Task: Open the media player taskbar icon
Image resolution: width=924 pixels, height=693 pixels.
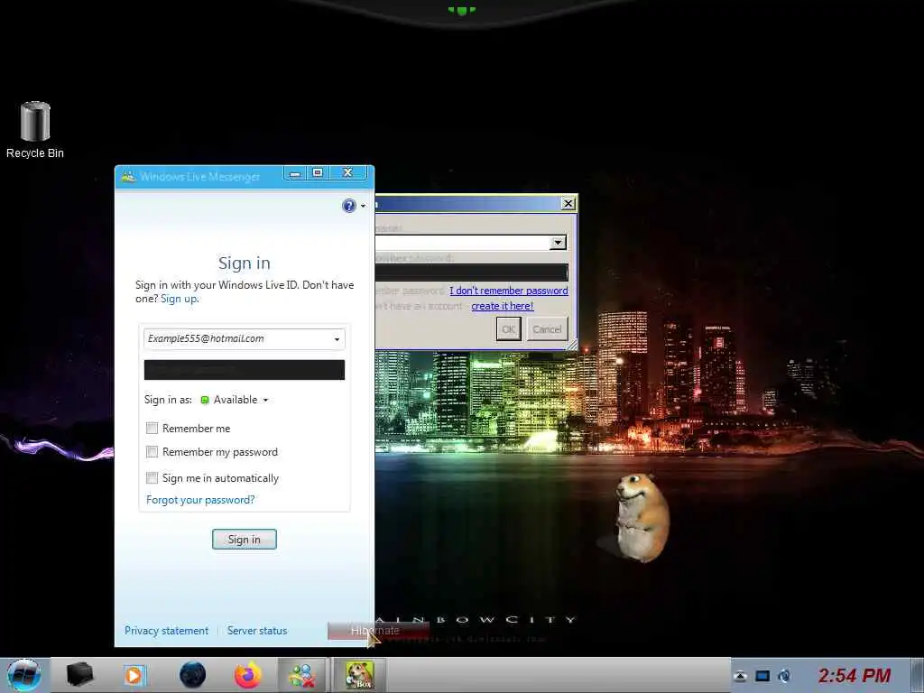Action: [135, 675]
